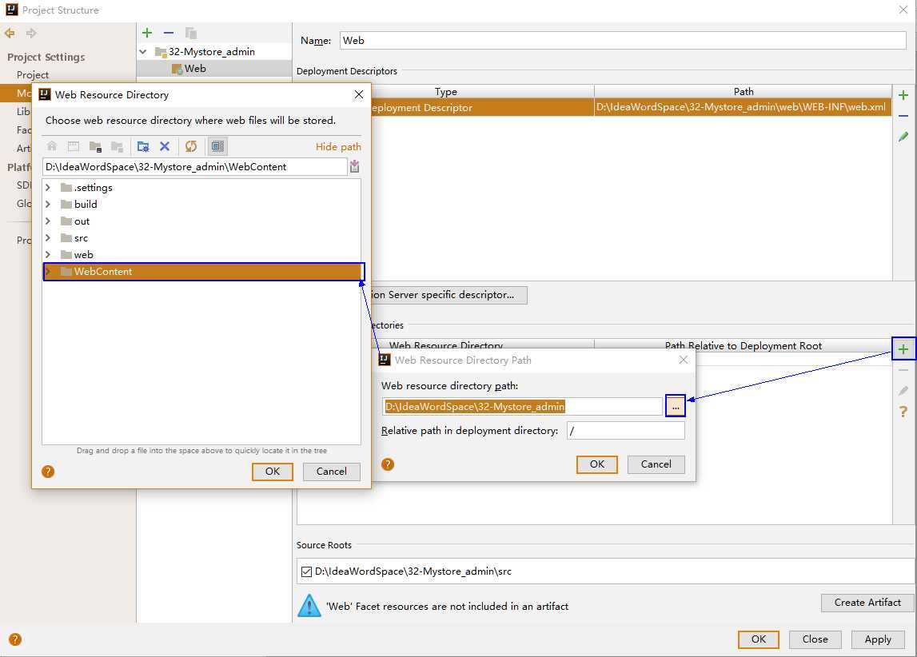
Task: Click Apply in Project Structure
Action: pyautogui.click(x=878, y=639)
